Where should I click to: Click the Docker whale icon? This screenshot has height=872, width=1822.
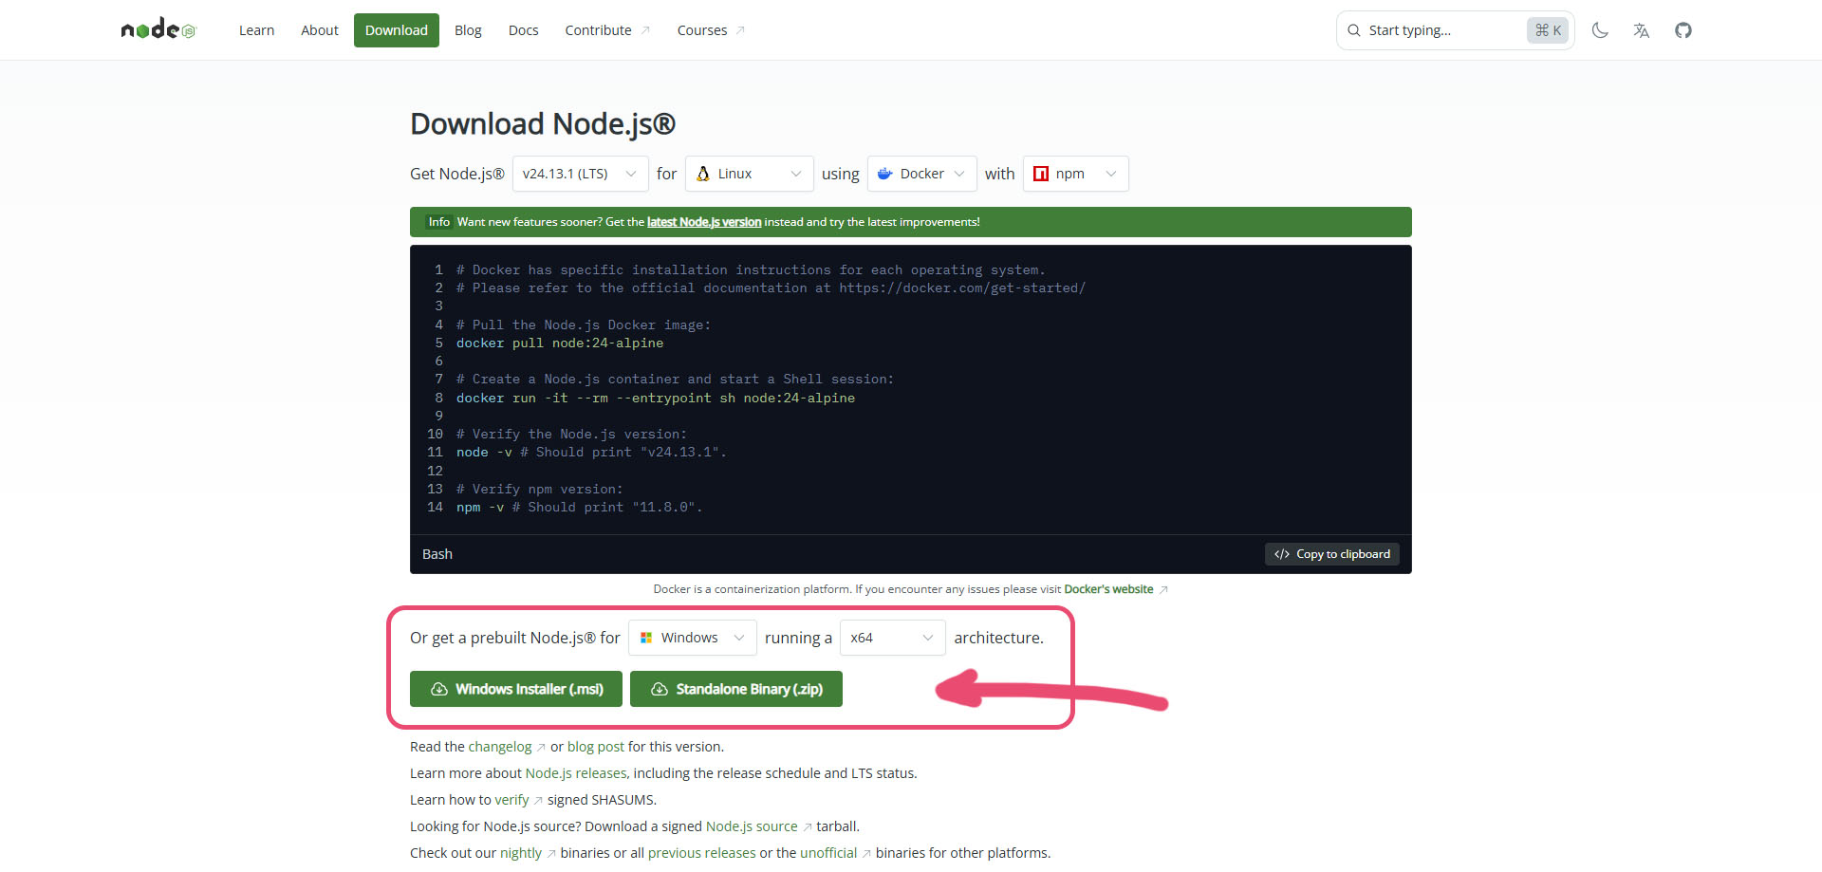(885, 174)
